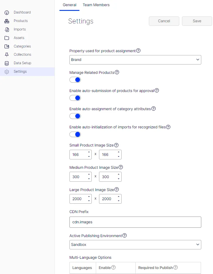Open Collections in the sidebar

(x=27, y=55)
